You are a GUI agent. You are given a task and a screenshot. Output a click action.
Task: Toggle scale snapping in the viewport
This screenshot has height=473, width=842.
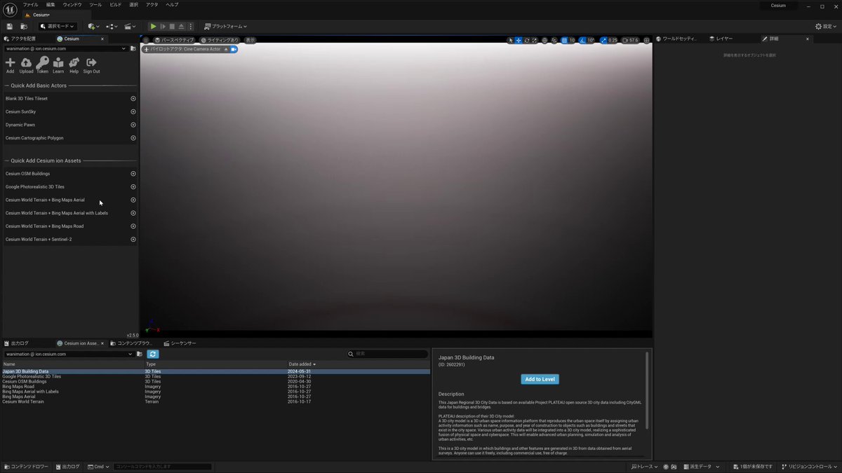click(603, 40)
